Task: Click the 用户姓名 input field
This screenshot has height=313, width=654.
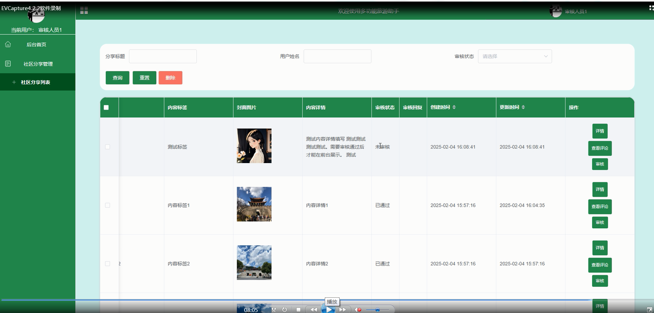Action: (x=337, y=56)
